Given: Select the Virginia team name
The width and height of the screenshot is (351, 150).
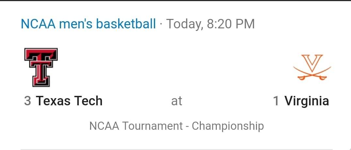Looking at the screenshot, I should (307, 101).
